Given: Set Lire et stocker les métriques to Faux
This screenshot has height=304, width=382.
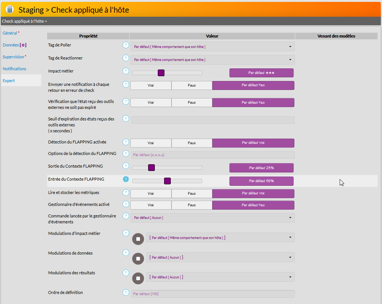Looking at the screenshot, I should point(192,194).
